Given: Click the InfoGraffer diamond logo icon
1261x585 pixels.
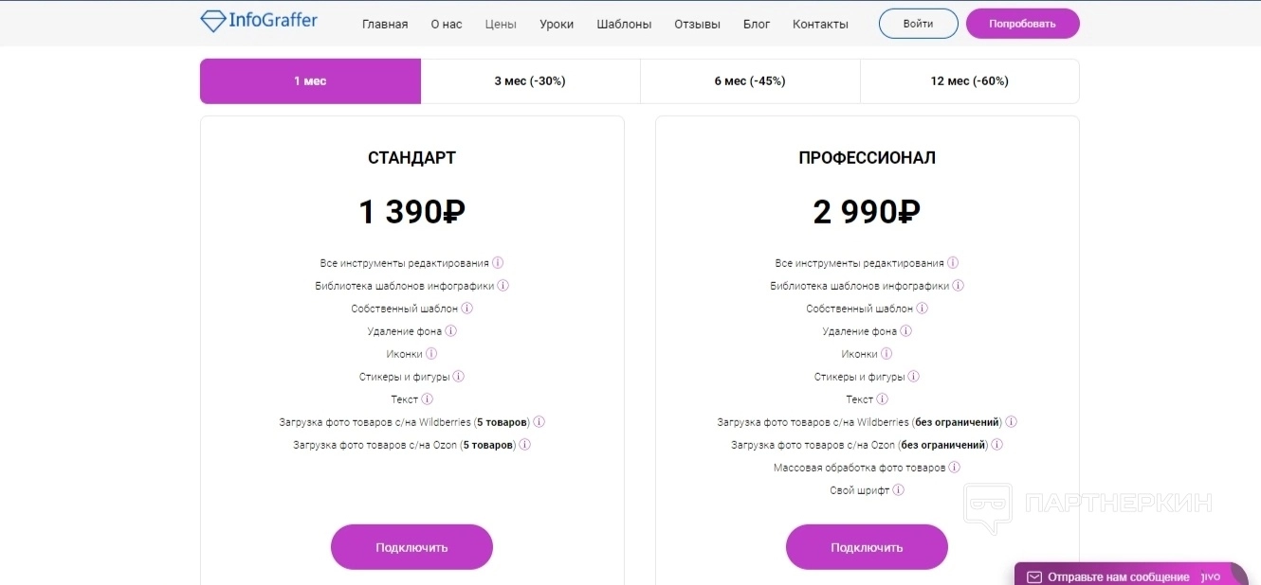Looking at the screenshot, I should coord(213,21).
